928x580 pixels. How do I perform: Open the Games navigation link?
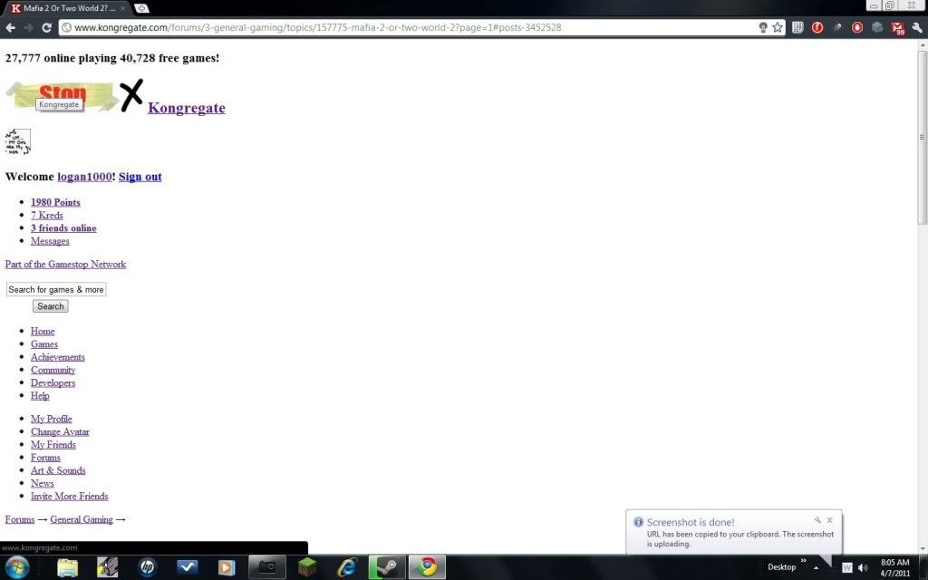[x=44, y=343]
